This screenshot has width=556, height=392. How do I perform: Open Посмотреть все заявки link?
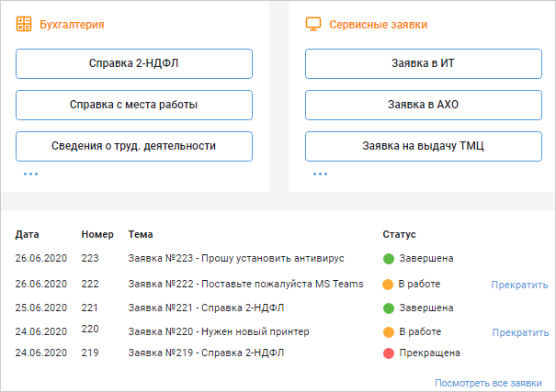click(488, 383)
